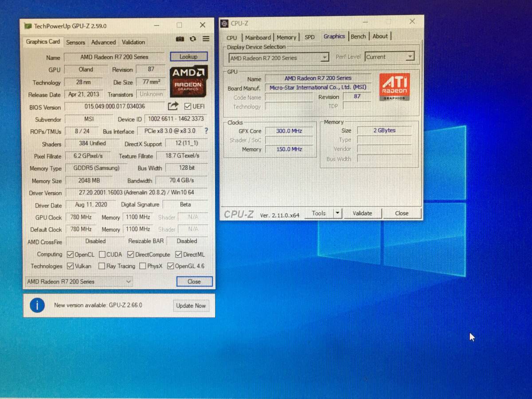Click the Driver Version field in GPU-Z
The image size is (532, 399).
tap(137, 192)
